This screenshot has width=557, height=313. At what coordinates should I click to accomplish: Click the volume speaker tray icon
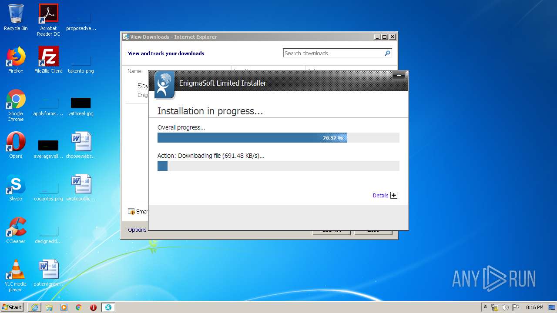pos(505,307)
